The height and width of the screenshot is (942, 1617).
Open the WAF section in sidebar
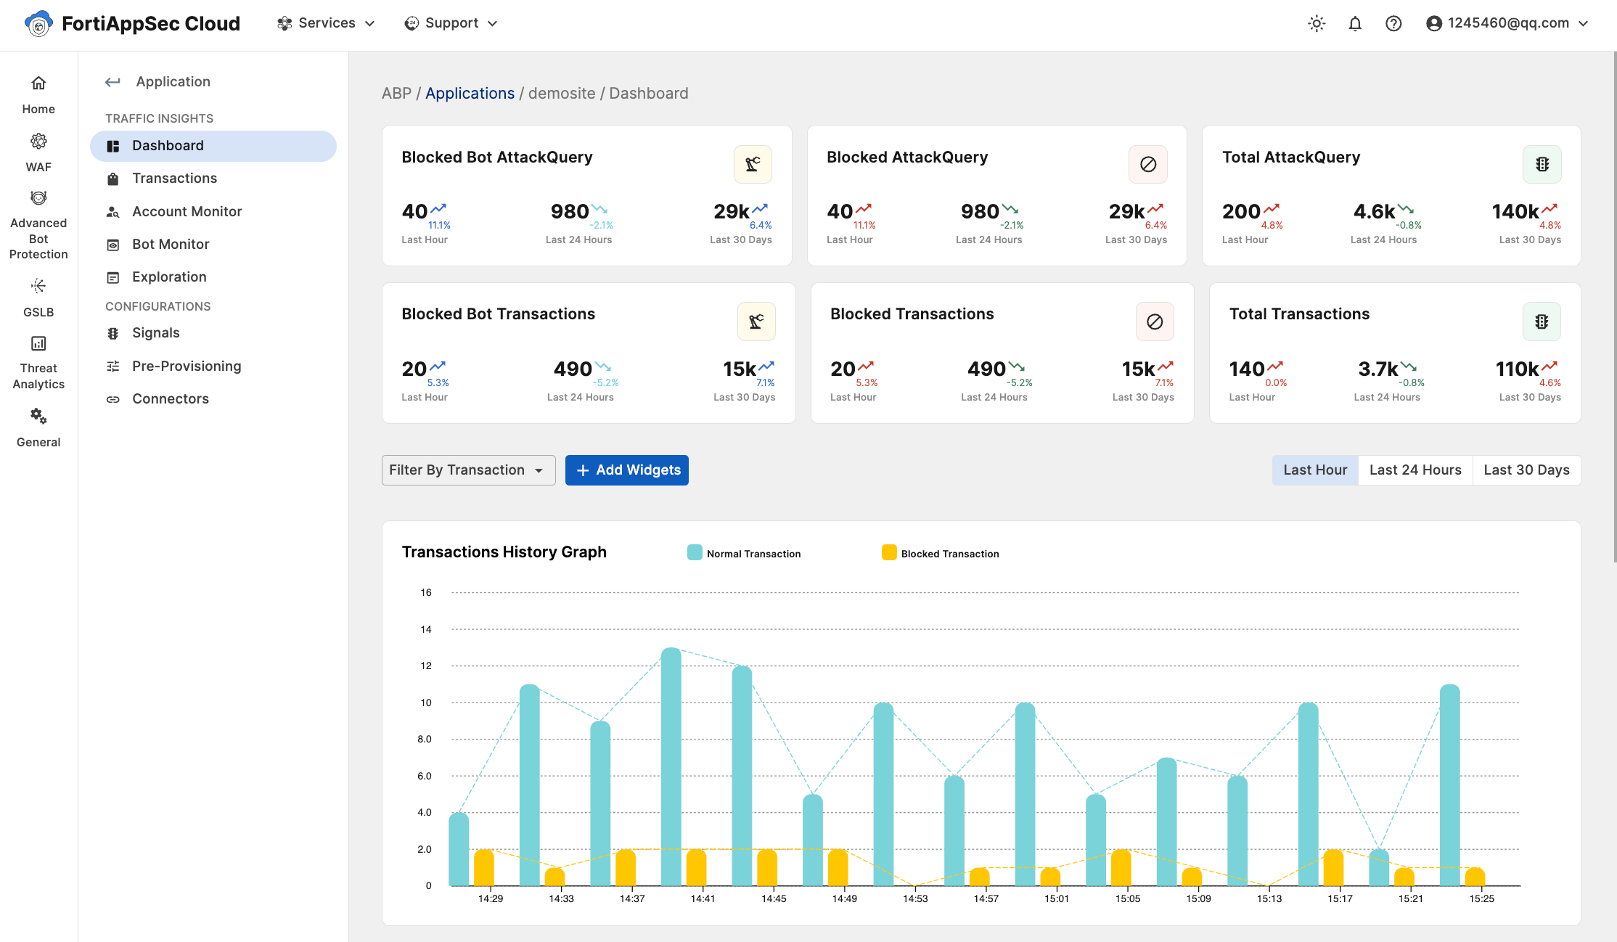38,152
